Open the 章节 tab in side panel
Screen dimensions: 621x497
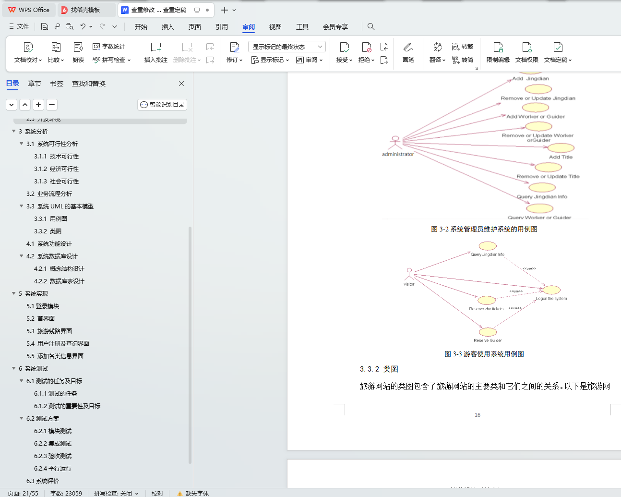[x=35, y=84]
